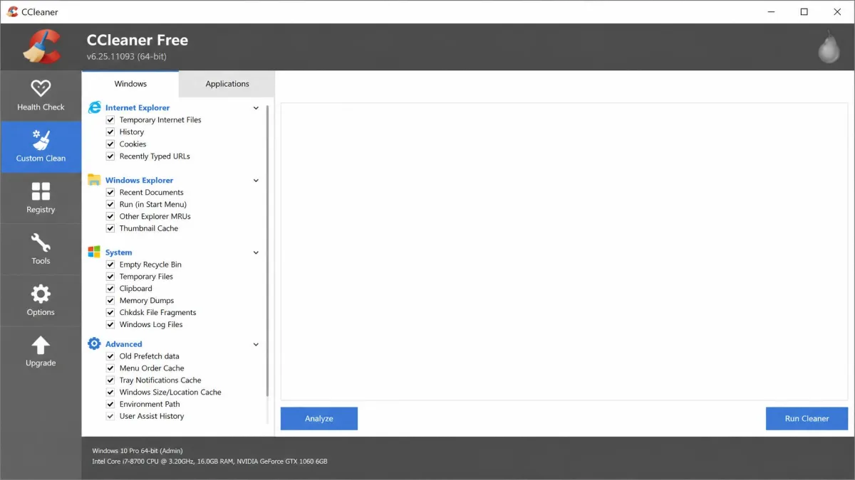Toggle Environment Path checkbox
This screenshot has height=480, width=855.
(110, 405)
